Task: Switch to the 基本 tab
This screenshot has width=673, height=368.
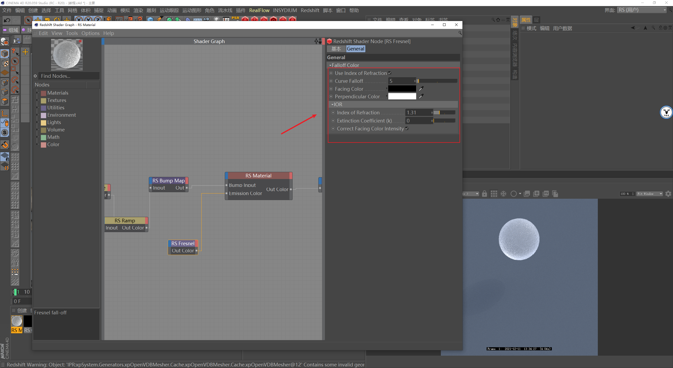Action: point(336,49)
